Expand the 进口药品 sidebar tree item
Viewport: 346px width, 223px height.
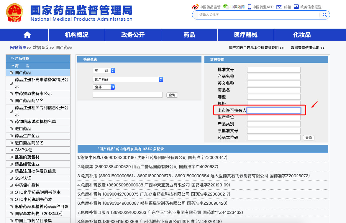coord(11,129)
